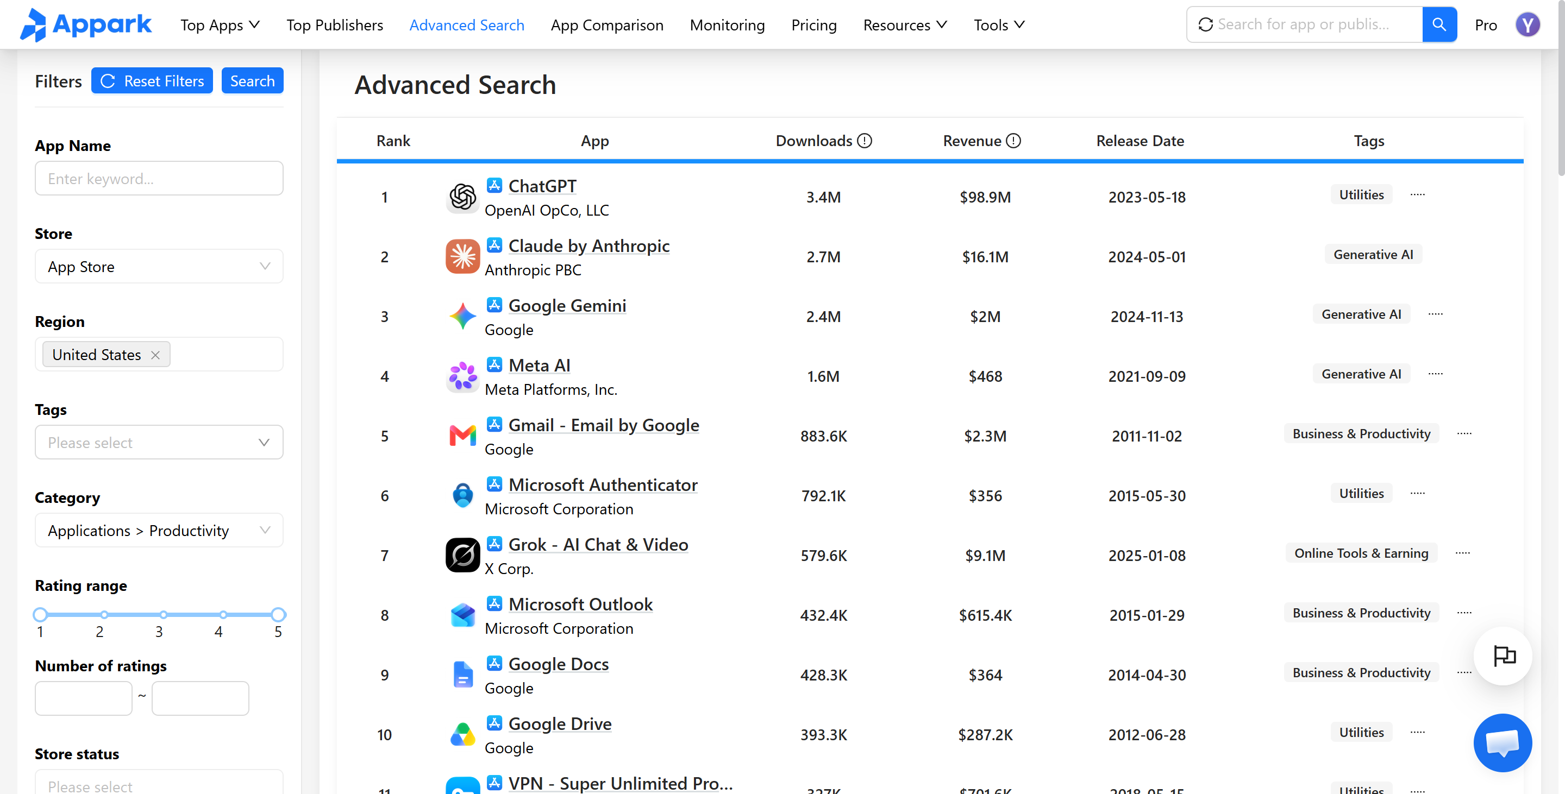The height and width of the screenshot is (794, 1565).
Task: Click the App Name keyword field
Action: pos(159,179)
